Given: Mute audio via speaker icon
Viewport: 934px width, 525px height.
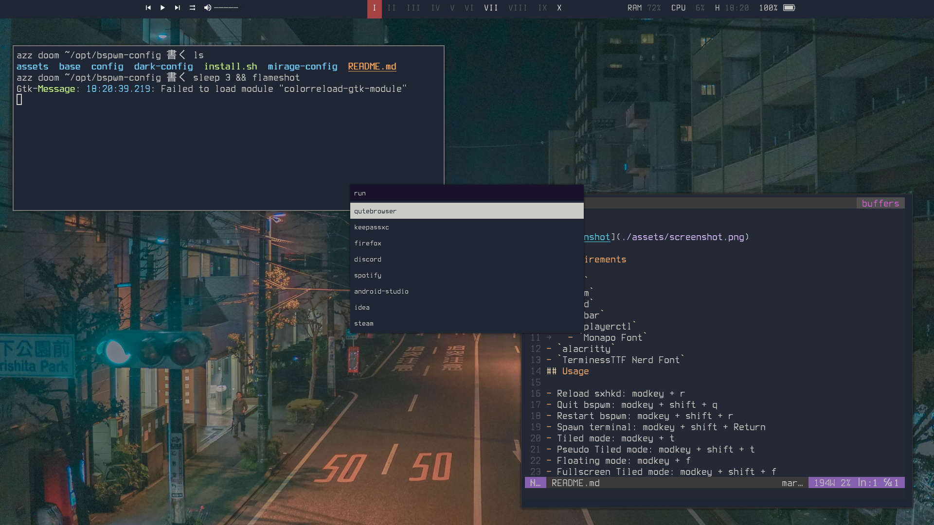Looking at the screenshot, I should [207, 8].
